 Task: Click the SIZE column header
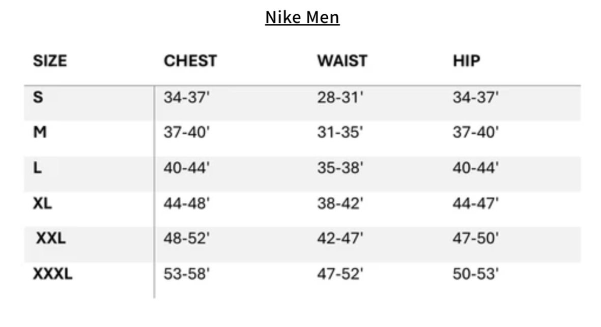(50, 61)
